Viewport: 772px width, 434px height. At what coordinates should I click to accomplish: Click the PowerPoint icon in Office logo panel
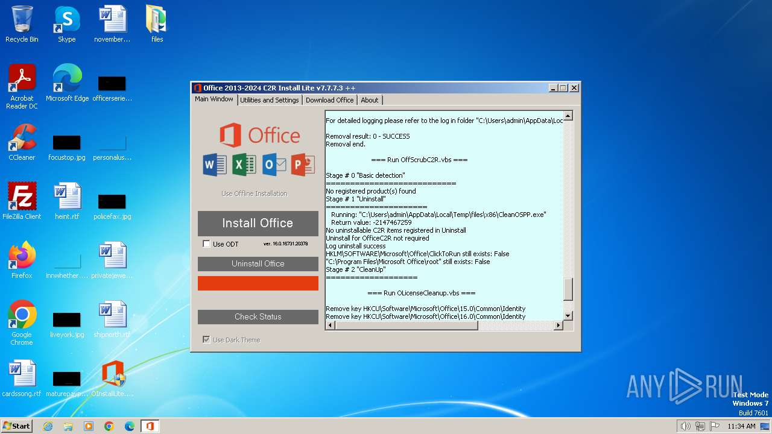[303, 165]
